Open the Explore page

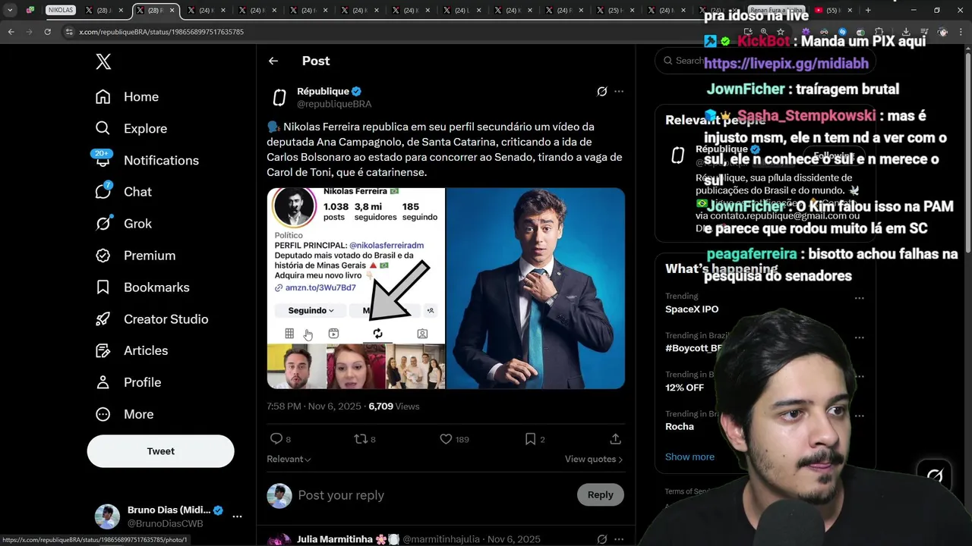[x=131, y=128]
